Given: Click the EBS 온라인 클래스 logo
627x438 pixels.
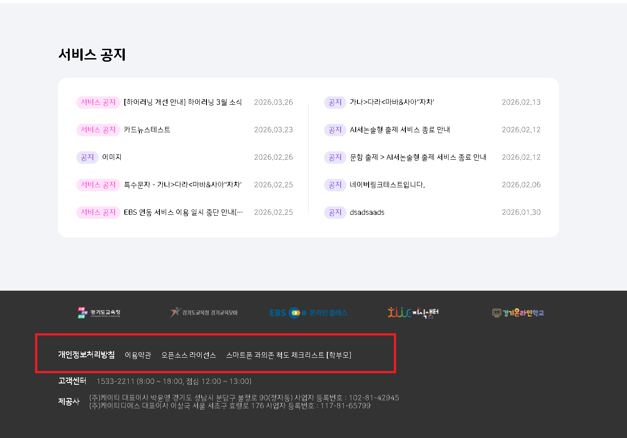Looking at the screenshot, I should (308, 313).
